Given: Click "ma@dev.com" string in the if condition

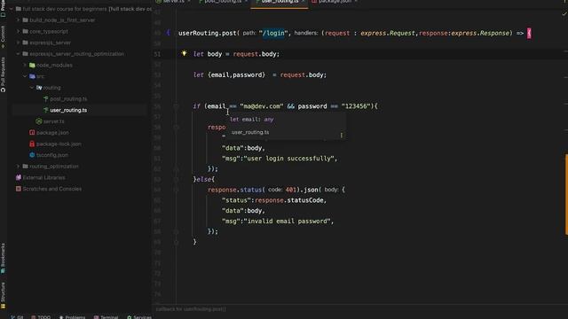Looking at the screenshot, I should tap(262, 106).
